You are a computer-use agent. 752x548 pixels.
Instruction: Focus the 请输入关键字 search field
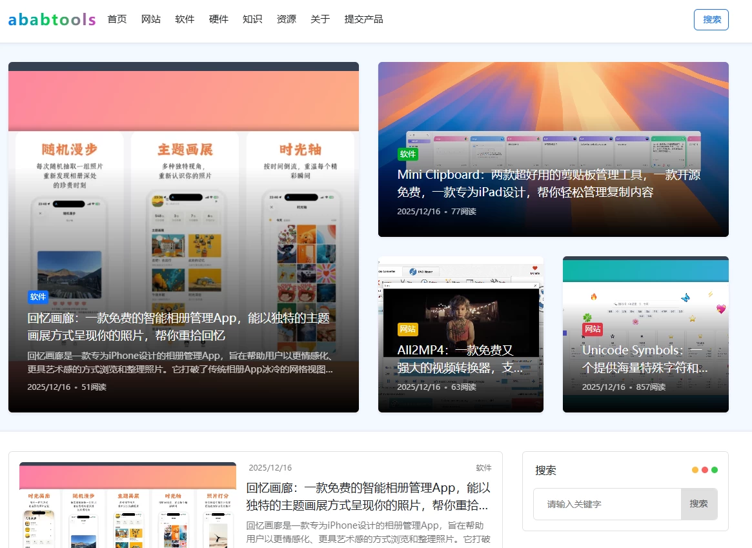[607, 504]
